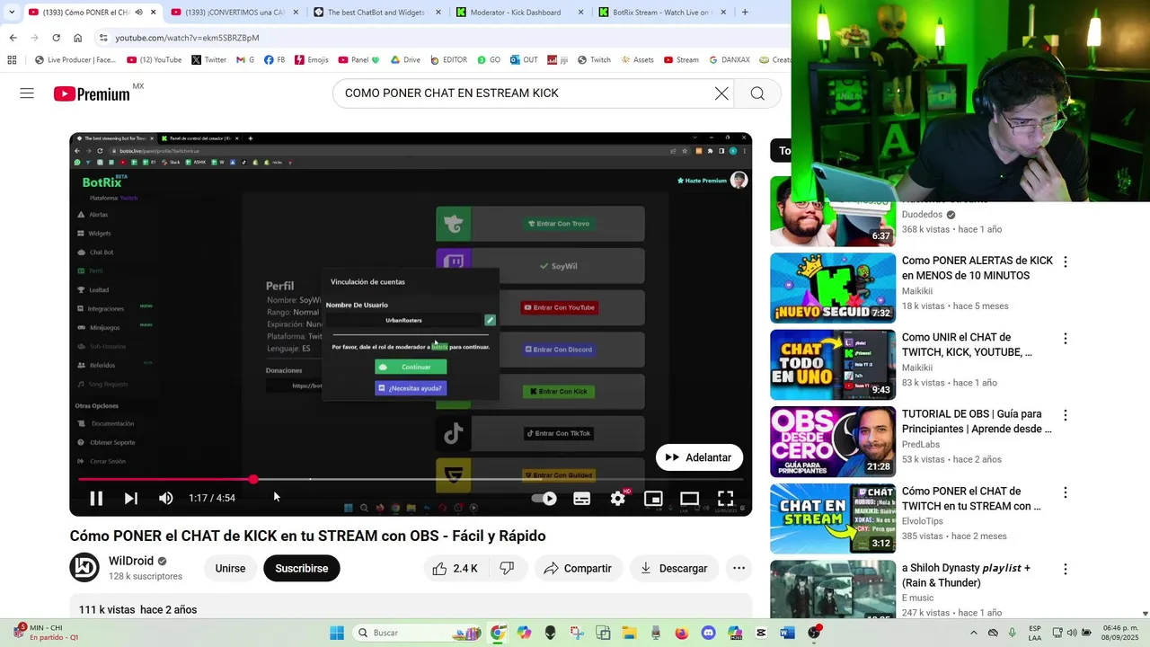Go to the browser home page
Viewport: 1150px width, 647px height.
pos(77,38)
